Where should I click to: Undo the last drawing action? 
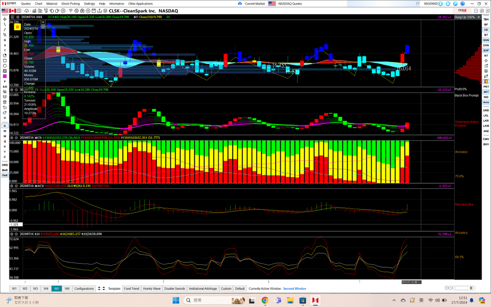(x=5, y=107)
